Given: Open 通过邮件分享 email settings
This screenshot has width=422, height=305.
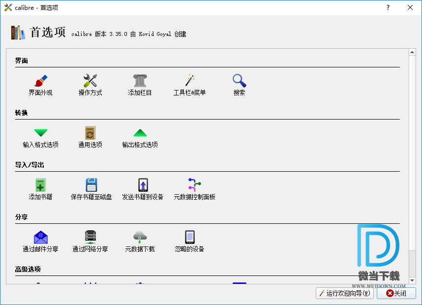Looking at the screenshot, I should click(x=41, y=242).
